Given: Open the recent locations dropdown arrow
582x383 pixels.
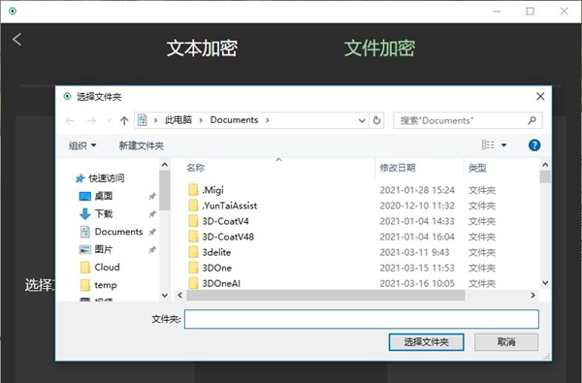Looking at the screenshot, I should coord(109,120).
